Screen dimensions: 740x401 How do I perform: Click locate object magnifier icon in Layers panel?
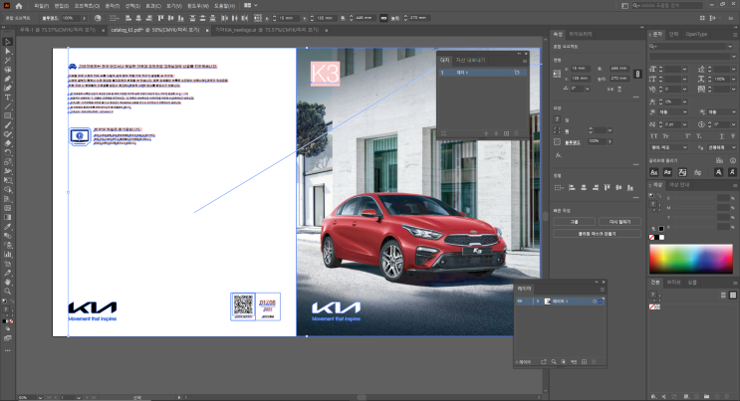click(x=554, y=362)
